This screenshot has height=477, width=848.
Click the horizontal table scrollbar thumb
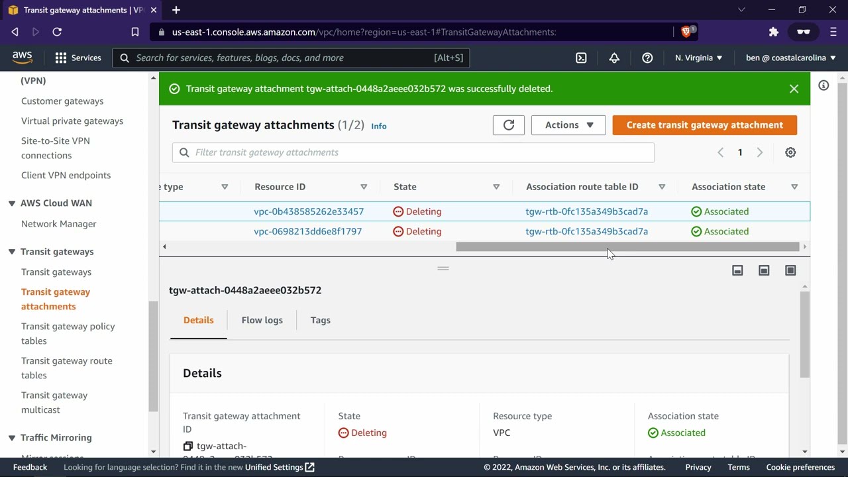(x=627, y=247)
